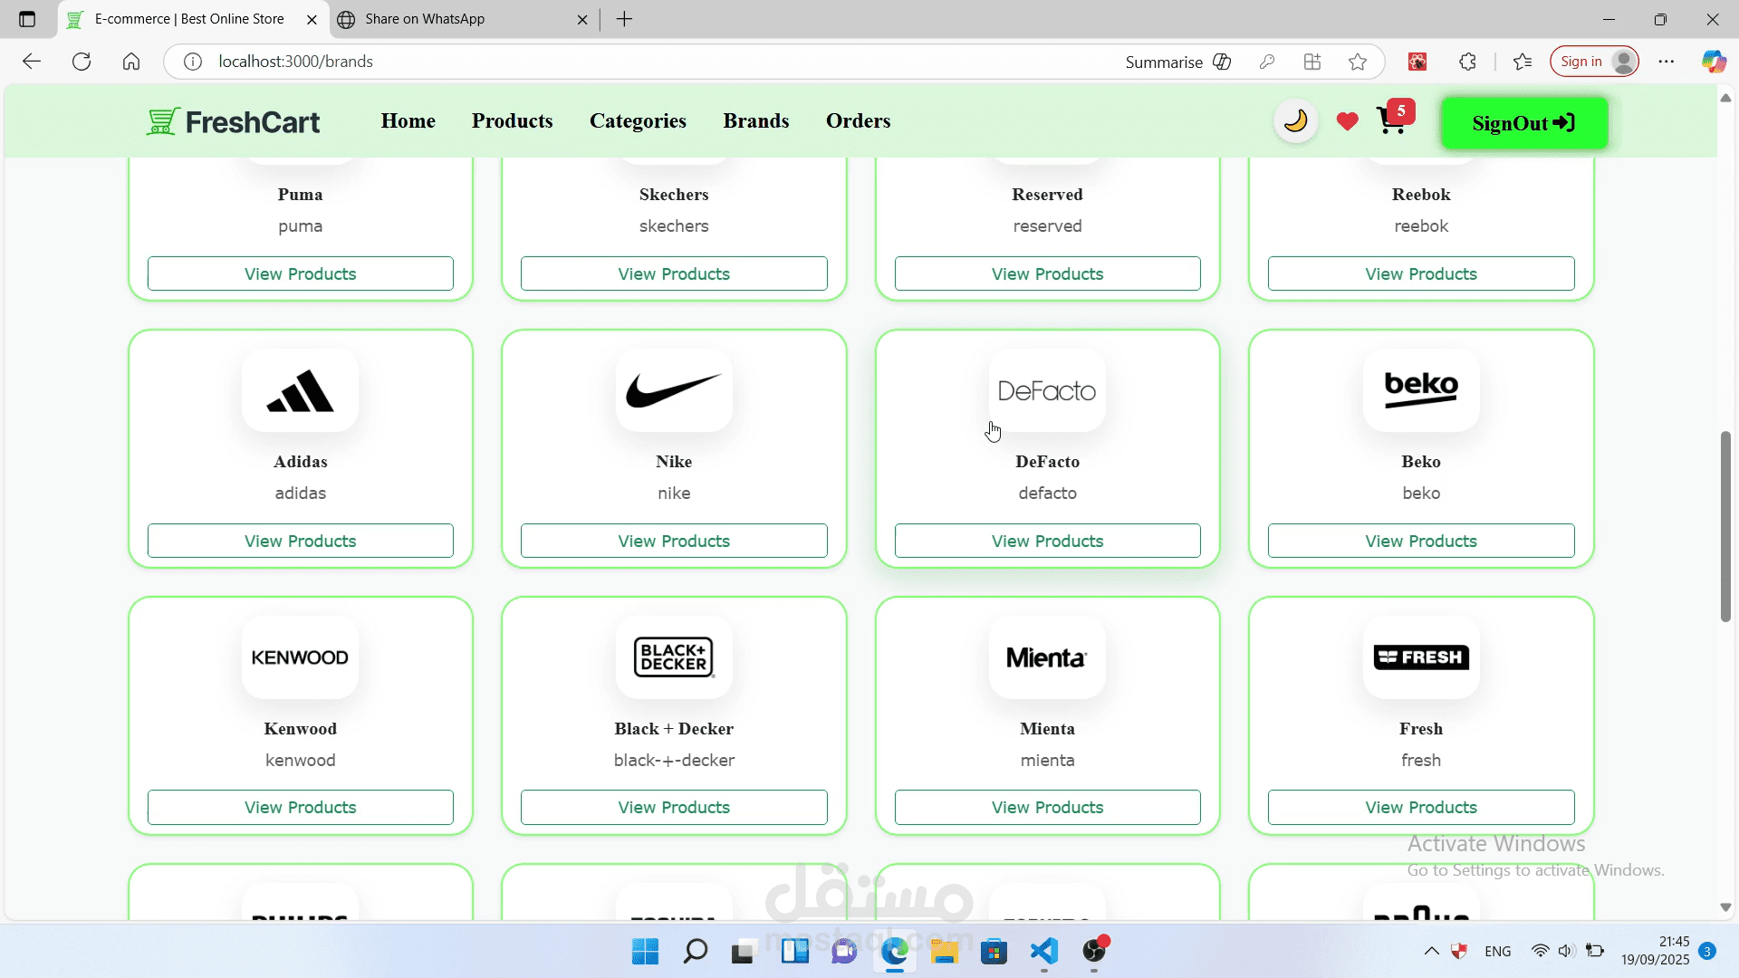Click the Kenwood logo image
Image resolution: width=1739 pixels, height=978 pixels.
click(301, 657)
